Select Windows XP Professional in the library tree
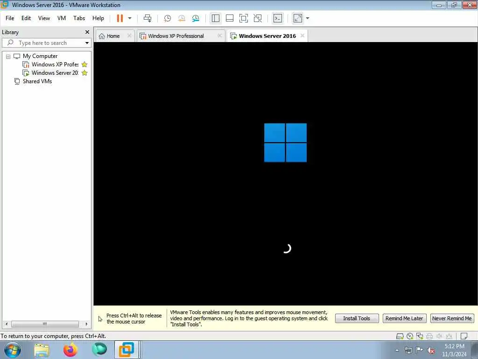 [55, 65]
